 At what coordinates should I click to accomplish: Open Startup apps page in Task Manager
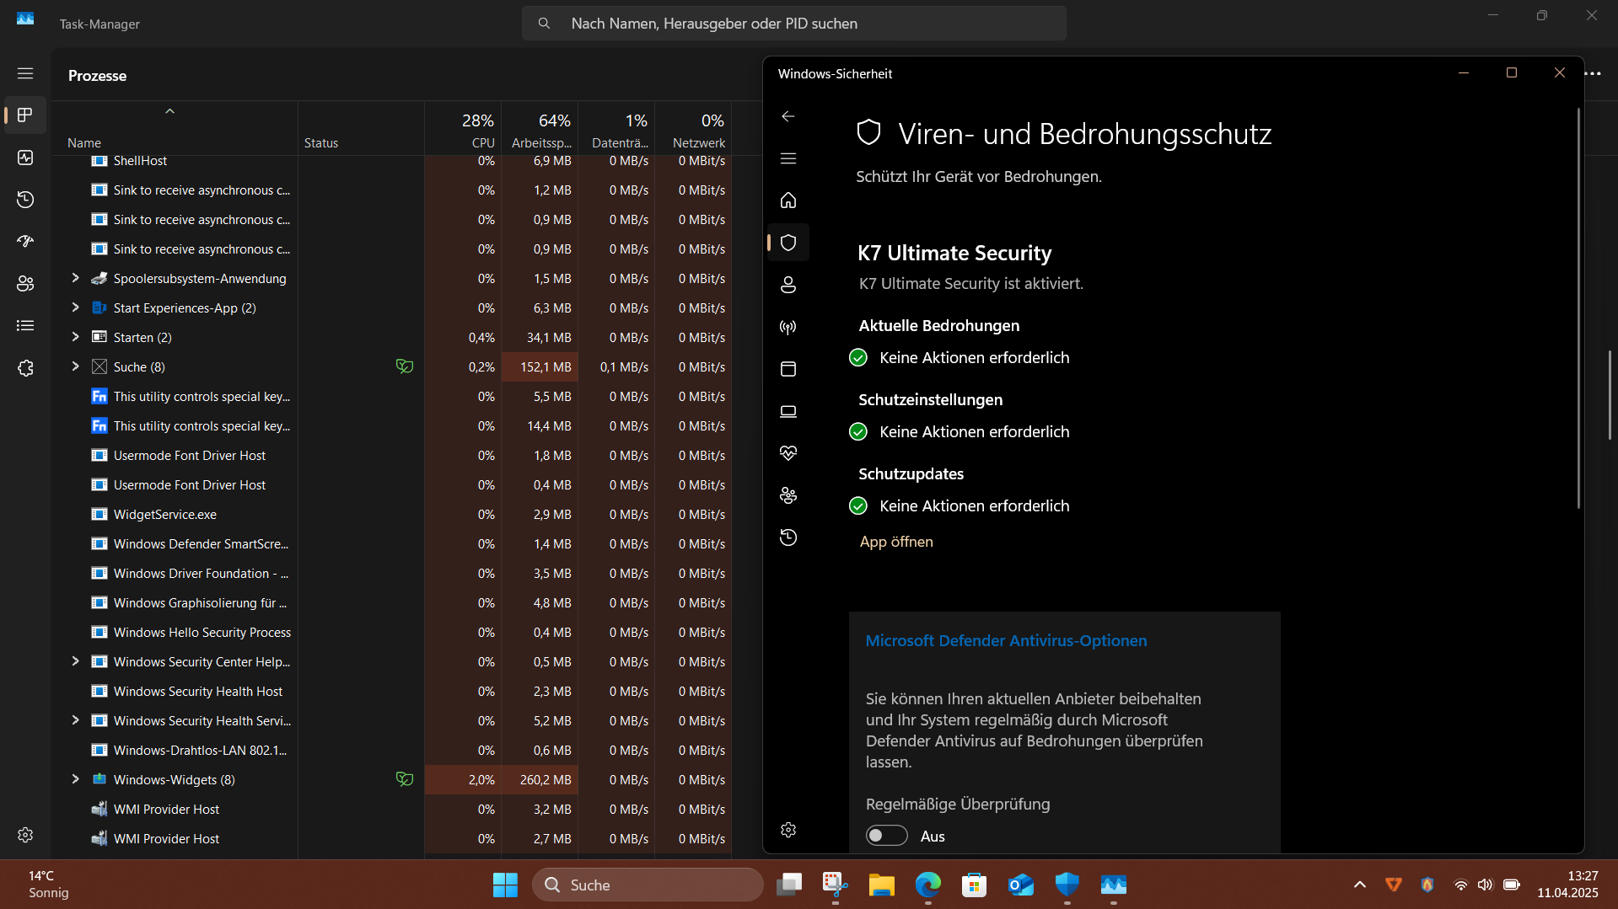[x=25, y=242]
